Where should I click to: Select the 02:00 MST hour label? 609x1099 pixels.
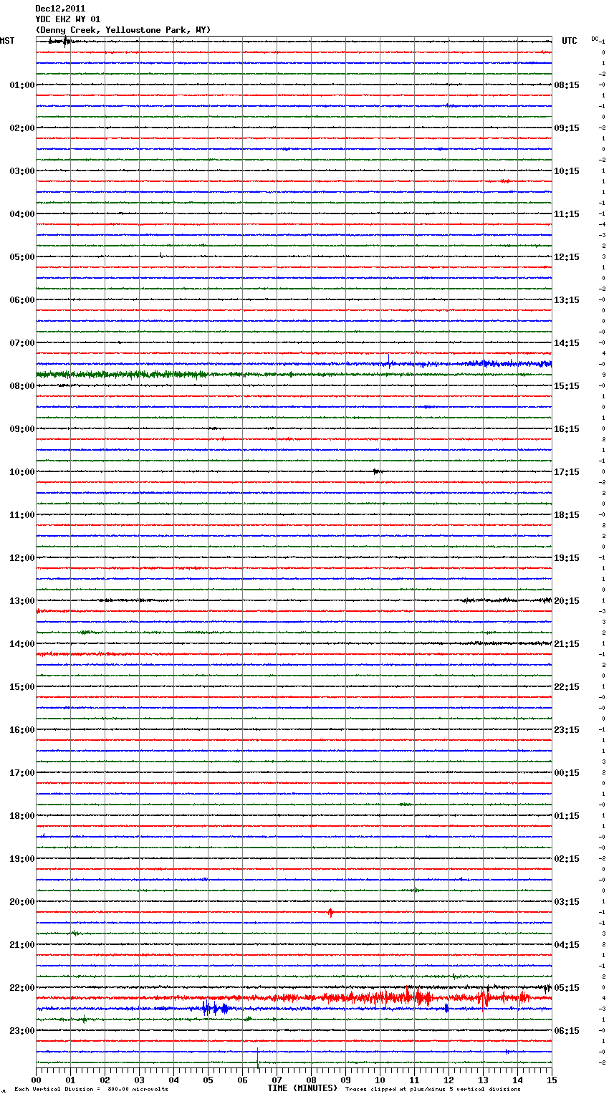[22, 128]
